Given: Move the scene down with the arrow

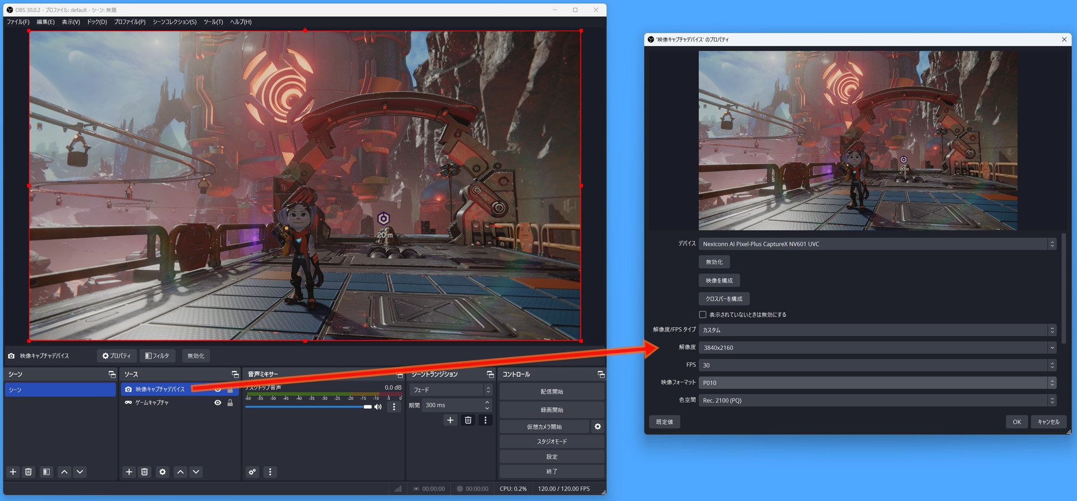Looking at the screenshot, I should click(x=80, y=472).
